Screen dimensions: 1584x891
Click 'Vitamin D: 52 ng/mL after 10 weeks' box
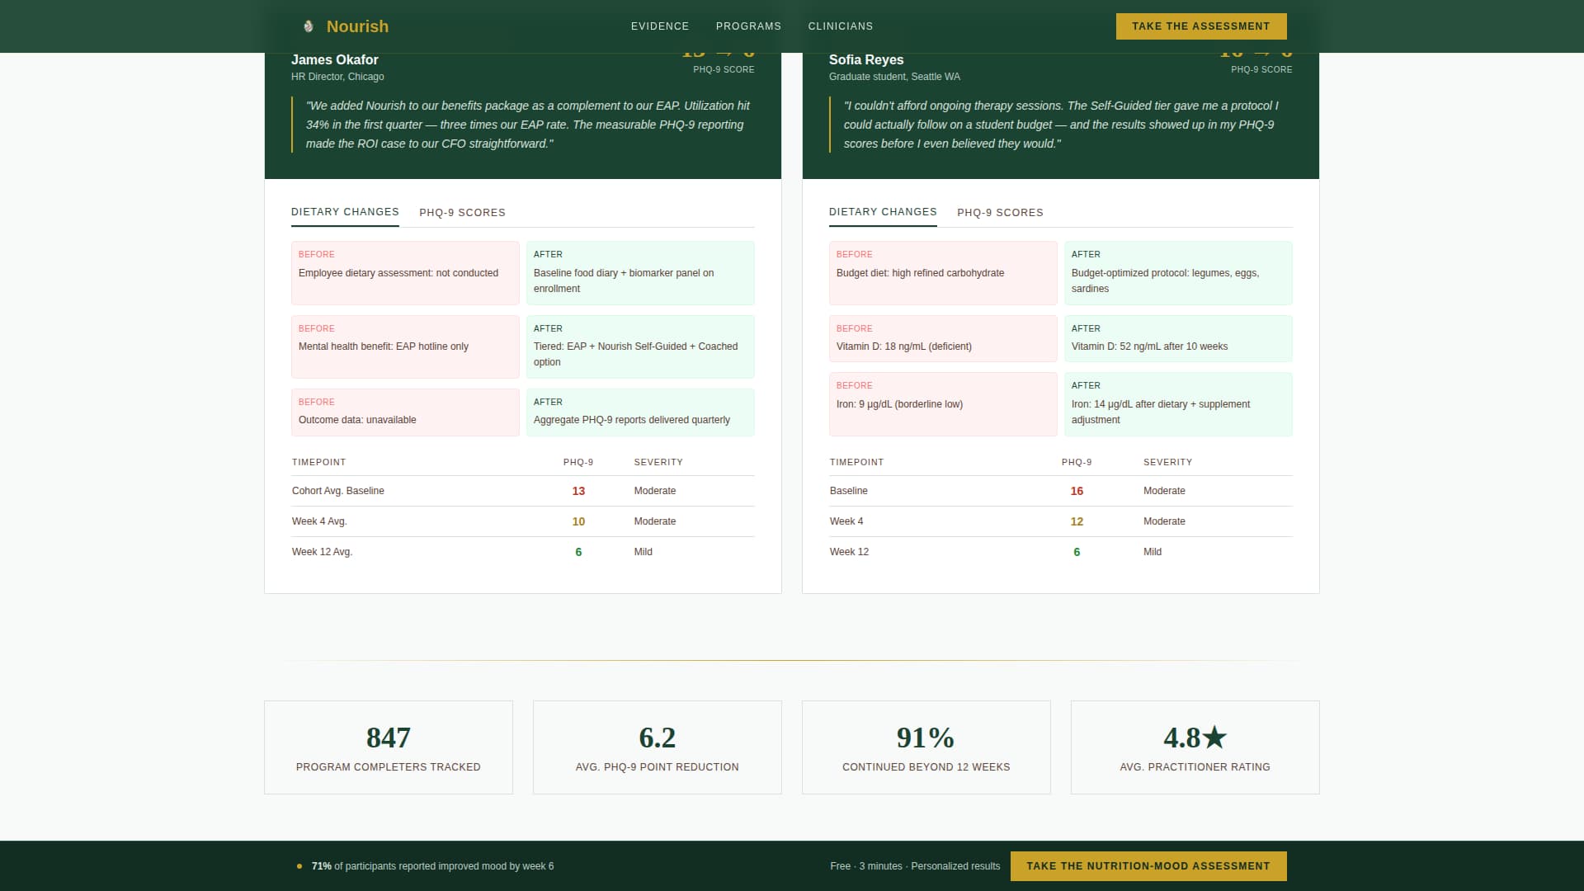pos(1178,338)
